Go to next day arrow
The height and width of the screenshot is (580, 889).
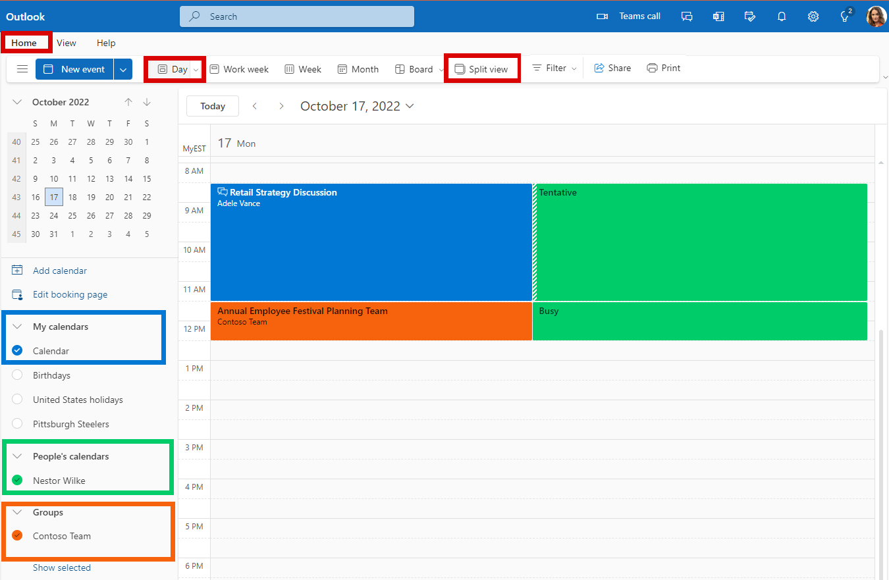(x=281, y=106)
